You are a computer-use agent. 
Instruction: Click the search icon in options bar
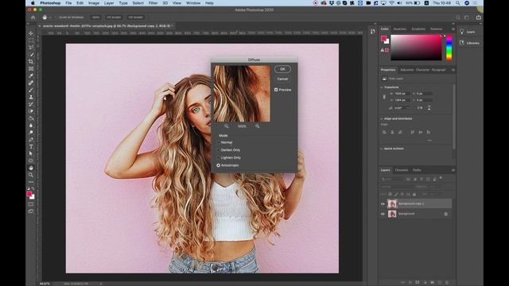pyautogui.click(x=458, y=17)
